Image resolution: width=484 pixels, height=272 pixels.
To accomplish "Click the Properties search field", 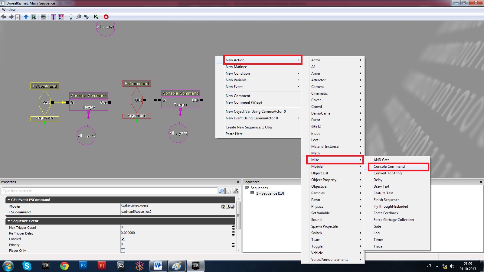I will pos(110,191).
